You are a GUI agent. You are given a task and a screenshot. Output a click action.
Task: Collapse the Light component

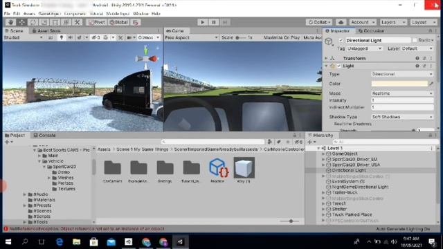pyautogui.click(x=326, y=66)
